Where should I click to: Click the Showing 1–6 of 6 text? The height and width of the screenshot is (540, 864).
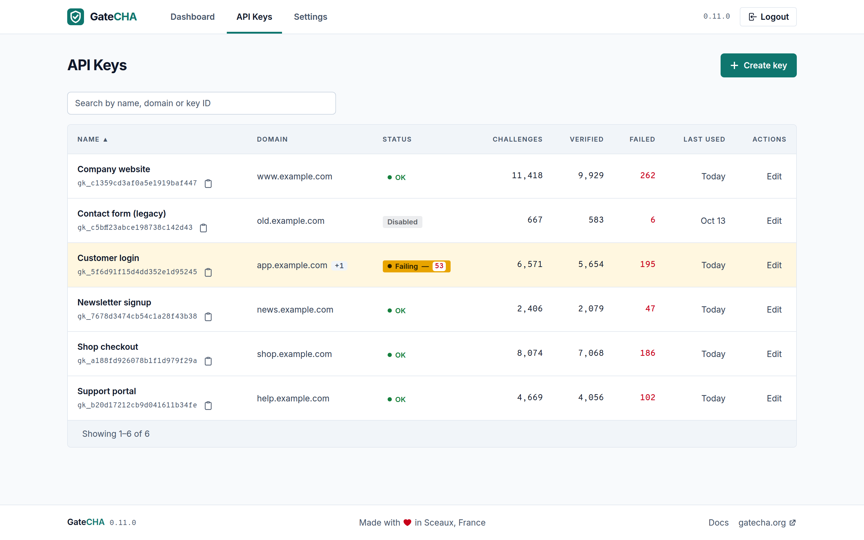tap(116, 434)
